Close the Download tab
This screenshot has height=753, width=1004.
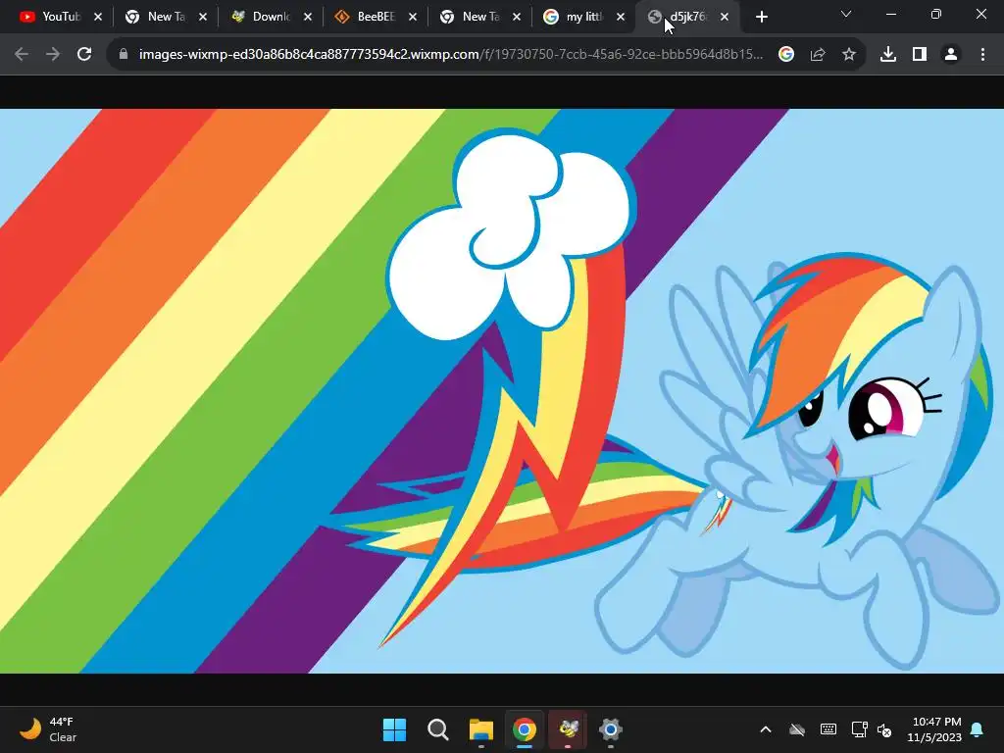[x=308, y=18]
